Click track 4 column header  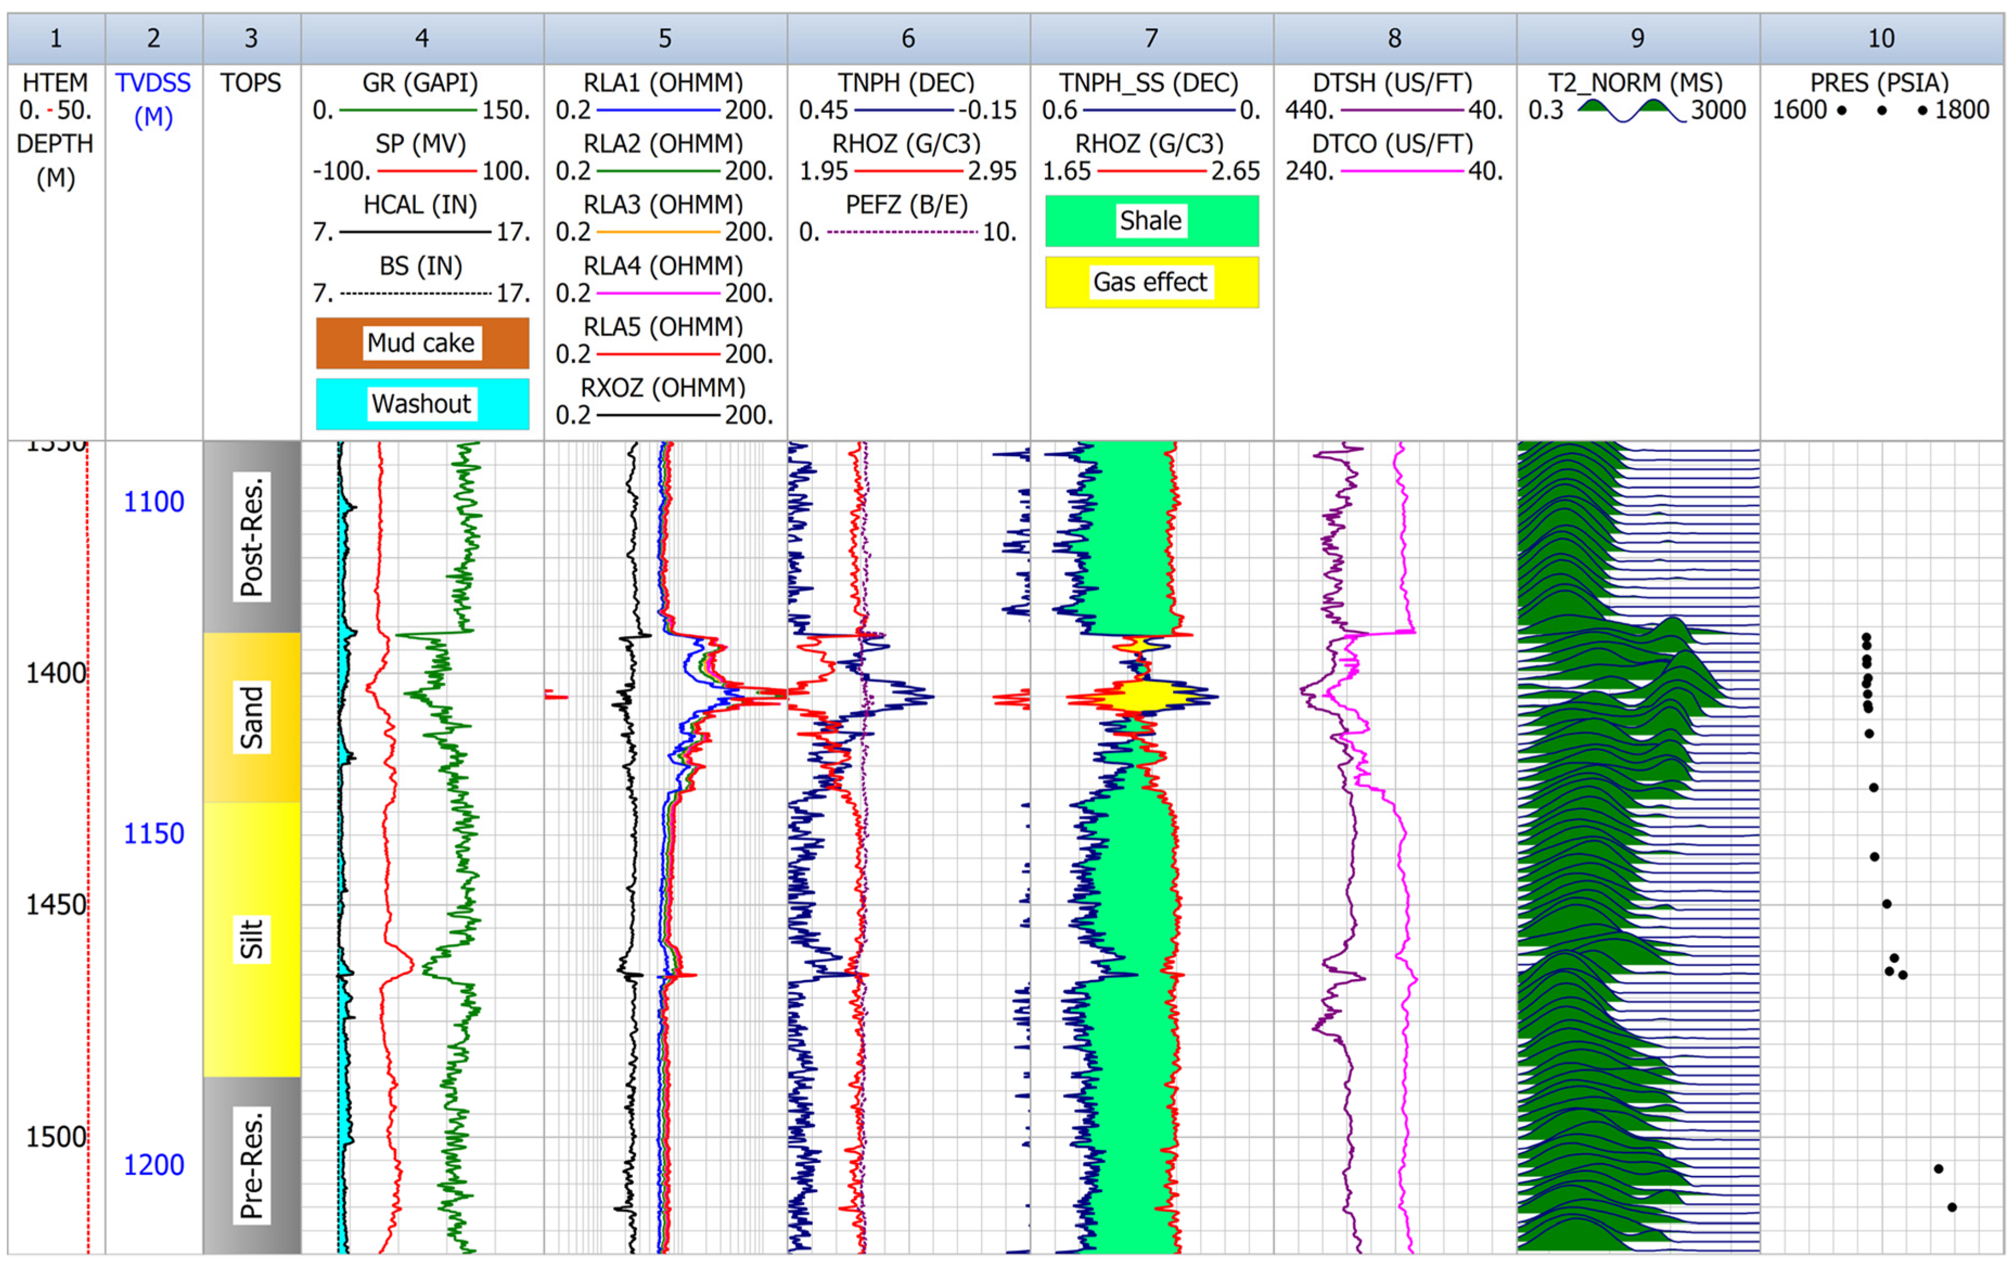click(x=422, y=37)
